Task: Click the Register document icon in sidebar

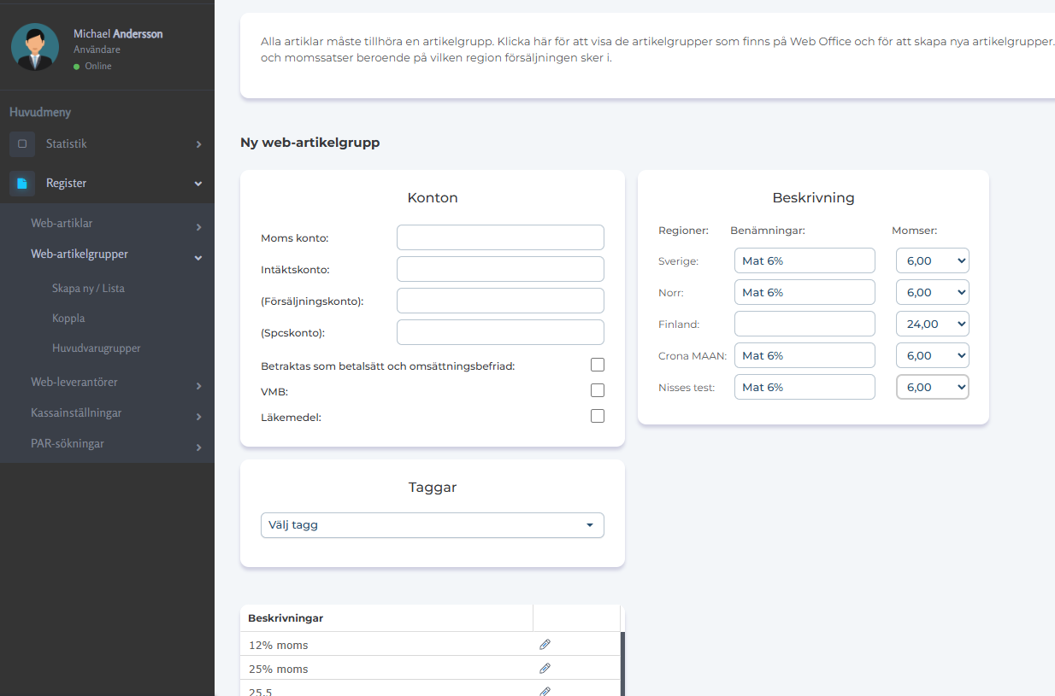Action: click(22, 184)
